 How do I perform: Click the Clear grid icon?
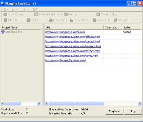click(115, 20)
